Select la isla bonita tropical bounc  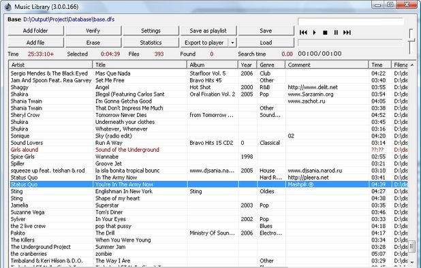click(x=208, y=171)
